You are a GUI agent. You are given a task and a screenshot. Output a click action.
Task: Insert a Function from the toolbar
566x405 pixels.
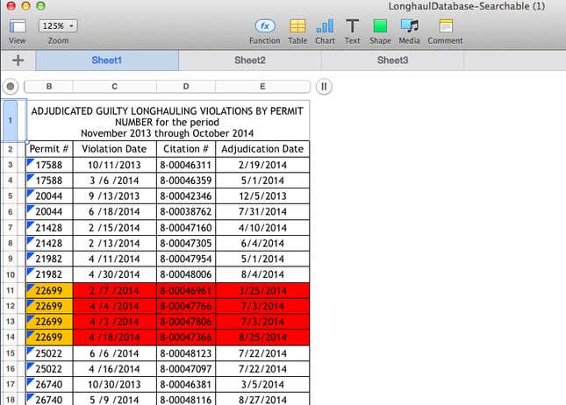click(265, 26)
